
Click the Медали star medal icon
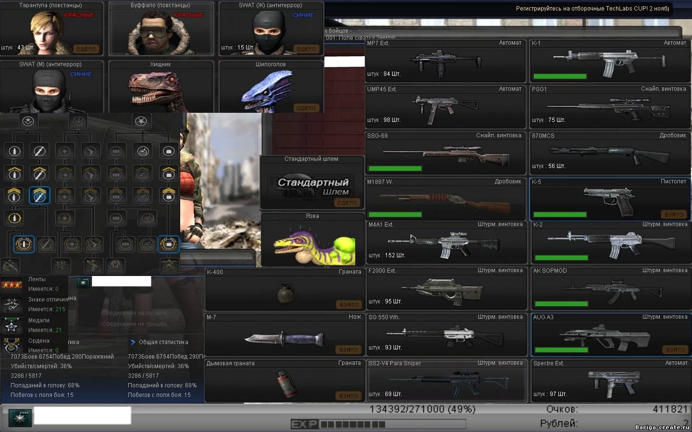pyautogui.click(x=12, y=325)
